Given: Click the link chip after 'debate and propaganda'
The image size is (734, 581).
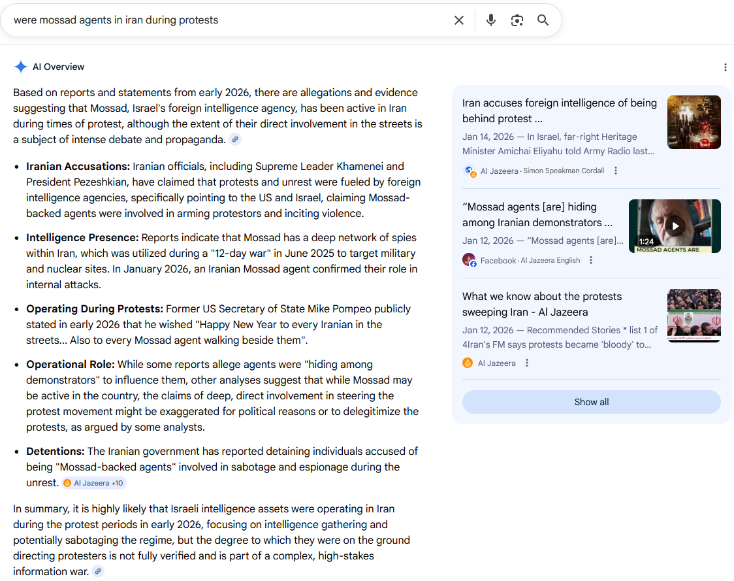Looking at the screenshot, I should click(235, 139).
